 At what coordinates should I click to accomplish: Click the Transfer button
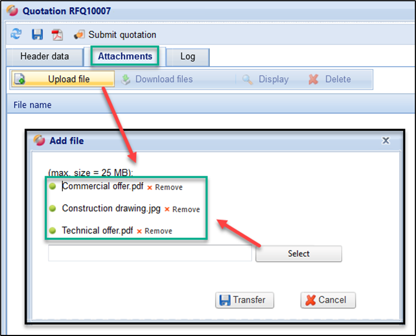tap(245, 300)
